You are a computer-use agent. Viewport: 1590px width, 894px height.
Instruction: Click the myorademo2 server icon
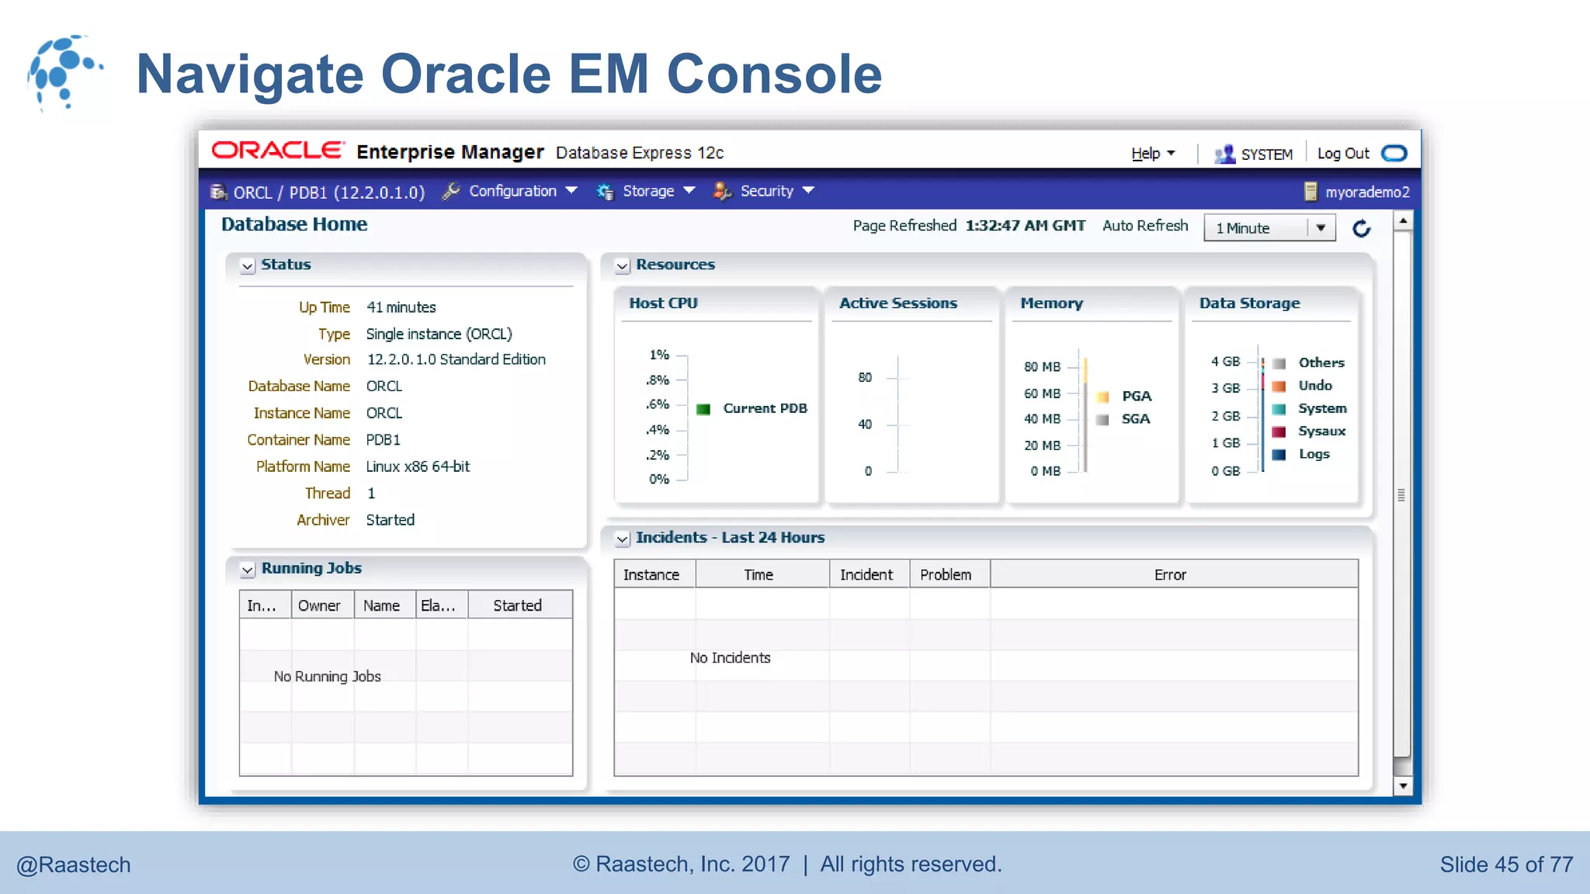(x=1311, y=192)
